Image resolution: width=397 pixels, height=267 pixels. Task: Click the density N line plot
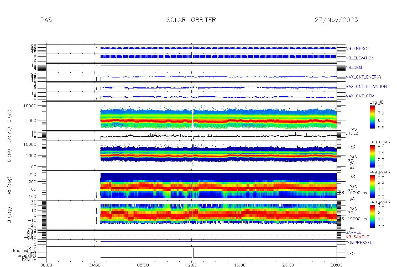191,136
